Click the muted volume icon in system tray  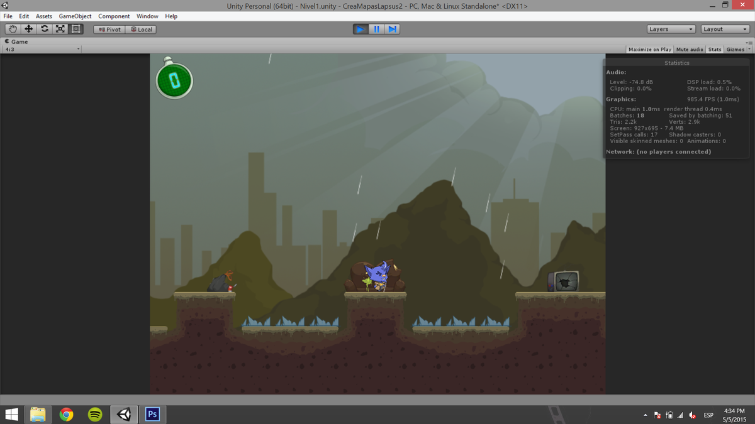point(692,415)
